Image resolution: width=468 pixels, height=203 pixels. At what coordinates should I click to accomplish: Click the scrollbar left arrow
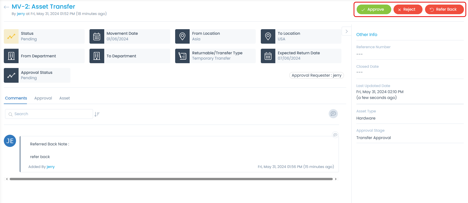pyautogui.click(x=7, y=179)
